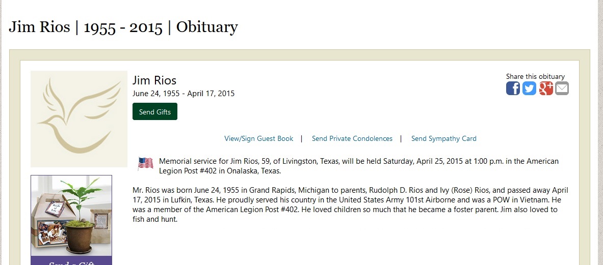Click the American flag icon
The width and height of the screenshot is (603, 265).
[x=145, y=163]
